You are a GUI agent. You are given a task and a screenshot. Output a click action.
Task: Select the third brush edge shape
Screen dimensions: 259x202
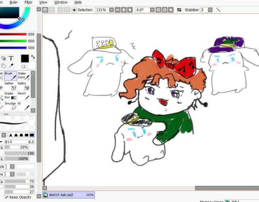(21, 135)
